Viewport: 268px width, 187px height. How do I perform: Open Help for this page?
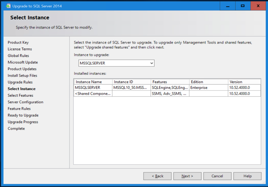point(247,176)
